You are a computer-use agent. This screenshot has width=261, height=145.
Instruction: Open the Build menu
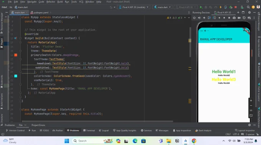click(x=60, y=2)
